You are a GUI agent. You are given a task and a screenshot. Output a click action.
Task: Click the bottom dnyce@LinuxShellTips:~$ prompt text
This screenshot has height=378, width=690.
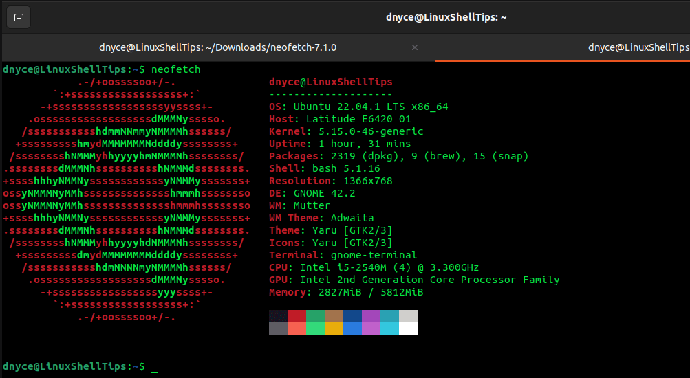[74, 366]
